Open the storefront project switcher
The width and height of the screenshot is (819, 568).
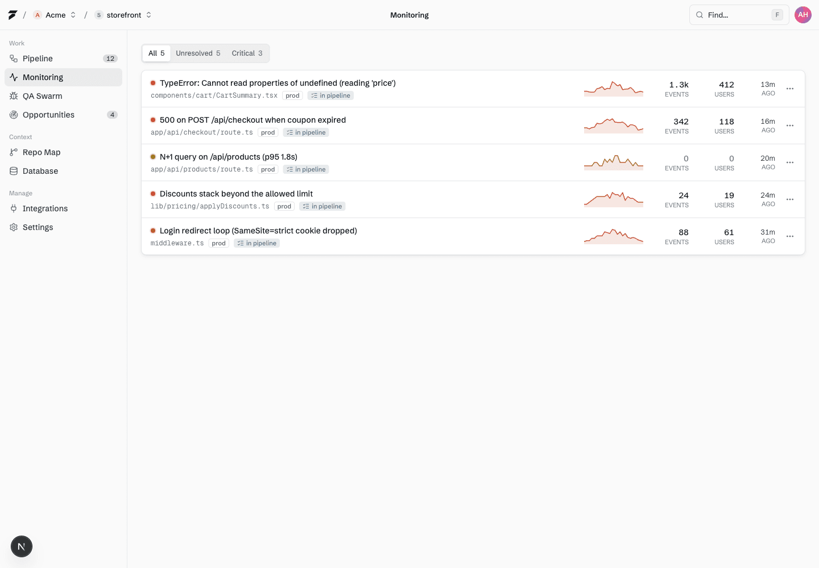[x=123, y=15]
